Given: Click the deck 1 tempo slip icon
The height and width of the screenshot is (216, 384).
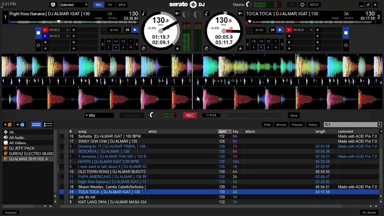Looking at the screenshot, I should [x=144, y=49].
